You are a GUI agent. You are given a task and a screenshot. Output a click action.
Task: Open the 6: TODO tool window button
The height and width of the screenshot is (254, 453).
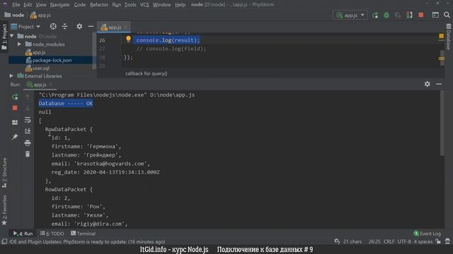(52, 234)
